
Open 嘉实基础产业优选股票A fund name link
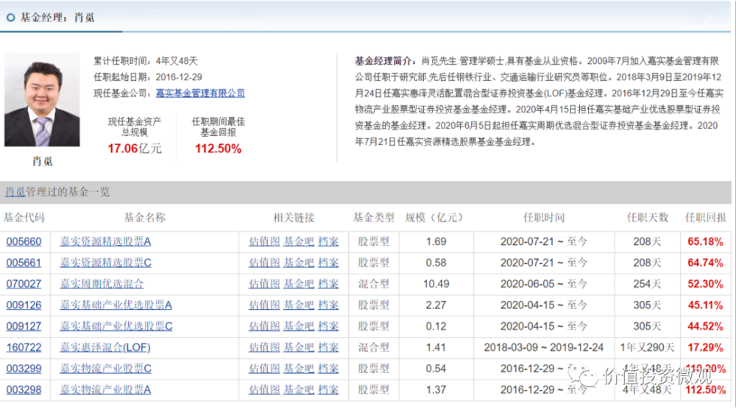[x=116, y=305]
